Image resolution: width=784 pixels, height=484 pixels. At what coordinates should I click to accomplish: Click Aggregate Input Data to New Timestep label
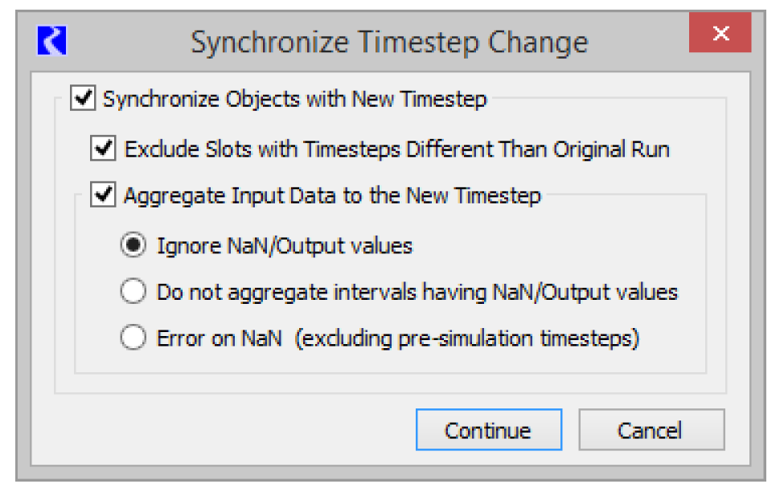[x=332, y=195]
